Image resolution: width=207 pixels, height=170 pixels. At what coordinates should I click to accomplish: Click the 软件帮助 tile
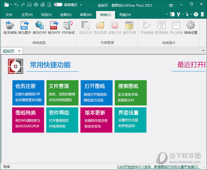click(x=62, y=120)
